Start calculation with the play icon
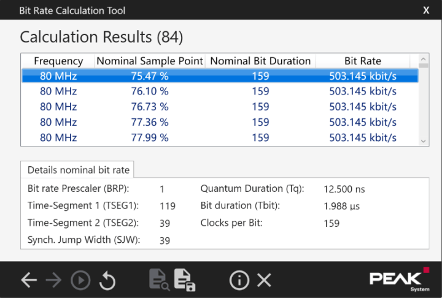Image resolution: width=442 pixels, height=298 pixels. pyautogui.click(x=80, y=280)
